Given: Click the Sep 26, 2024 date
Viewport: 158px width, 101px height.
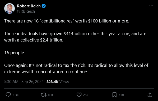Looking at the screenshot, I should click(x=32, y=82).
